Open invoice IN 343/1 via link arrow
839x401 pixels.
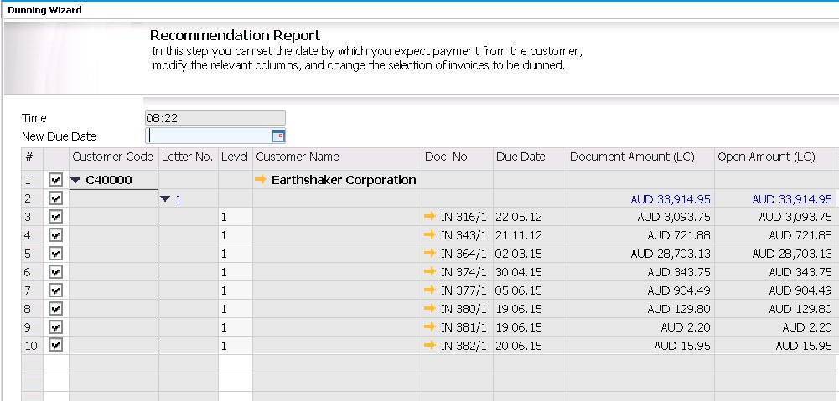pos(431,235)
